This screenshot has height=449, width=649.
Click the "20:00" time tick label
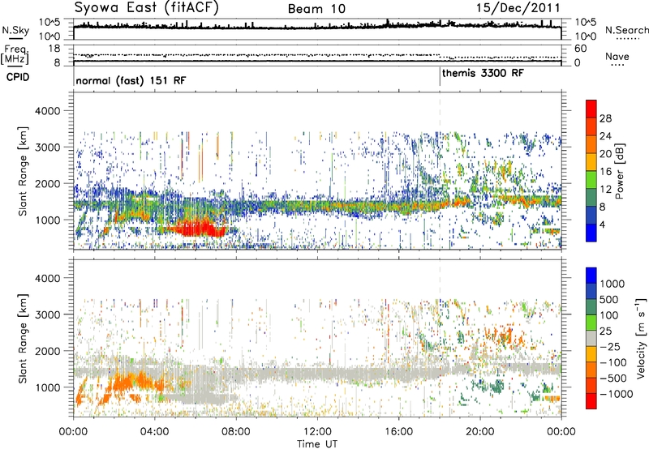[x=479, y=432]
